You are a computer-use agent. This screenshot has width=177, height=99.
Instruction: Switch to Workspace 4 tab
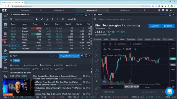pos(125,10)
